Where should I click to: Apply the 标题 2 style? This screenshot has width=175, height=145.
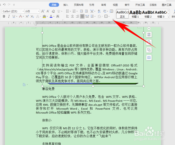148,14
